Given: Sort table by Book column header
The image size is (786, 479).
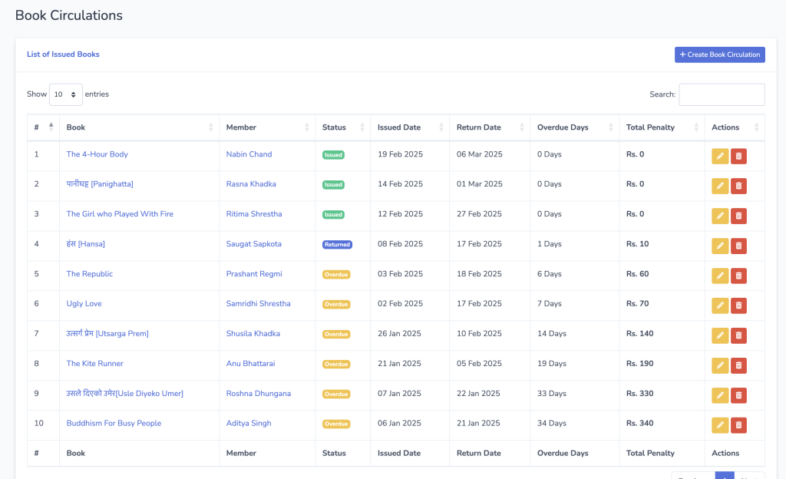Looking at the screenshot, I should pyautogui.click(x=139, y=127).
